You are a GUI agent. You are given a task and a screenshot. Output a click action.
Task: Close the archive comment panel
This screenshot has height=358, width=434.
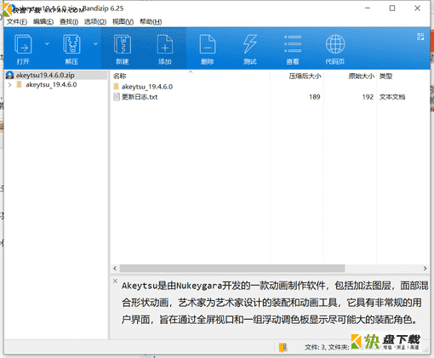[x=115, y=281]
